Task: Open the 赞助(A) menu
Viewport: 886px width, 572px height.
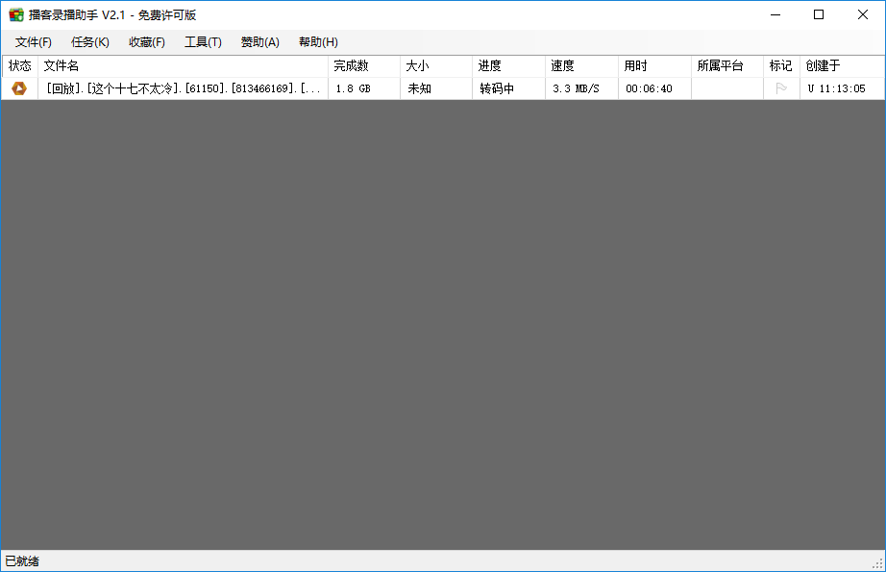Action: point(259,42)
